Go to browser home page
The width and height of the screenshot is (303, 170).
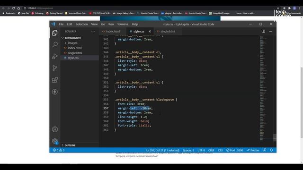(x=18, y=8)
